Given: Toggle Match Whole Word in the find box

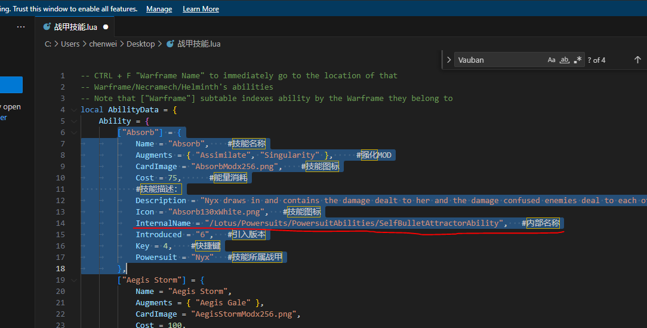Looking at the screenshot, I should point(564,60).
